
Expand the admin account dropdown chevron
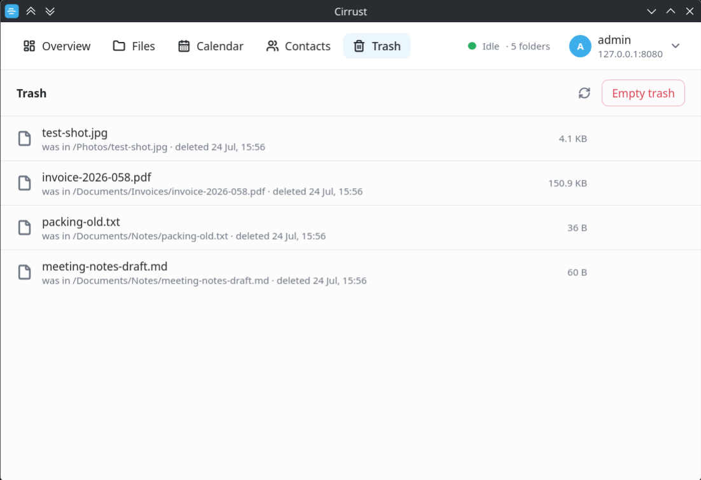676,46
